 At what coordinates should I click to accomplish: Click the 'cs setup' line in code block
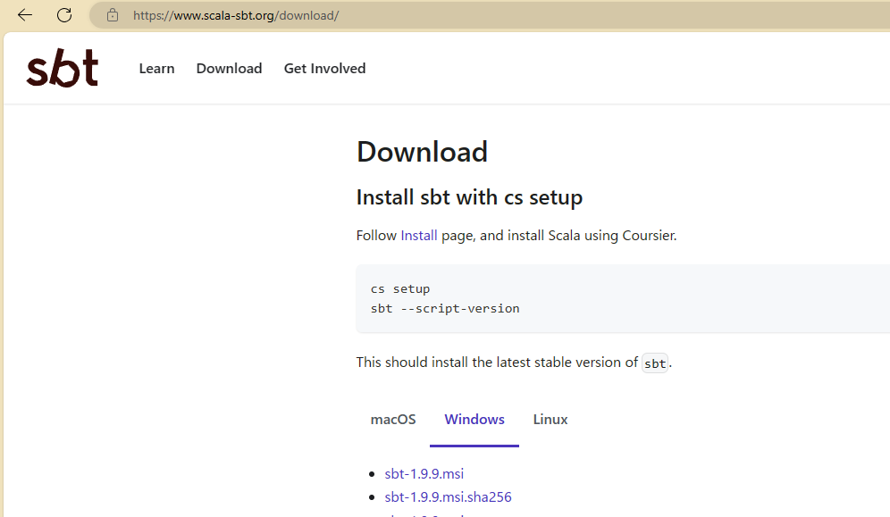(x=400, y=289)
